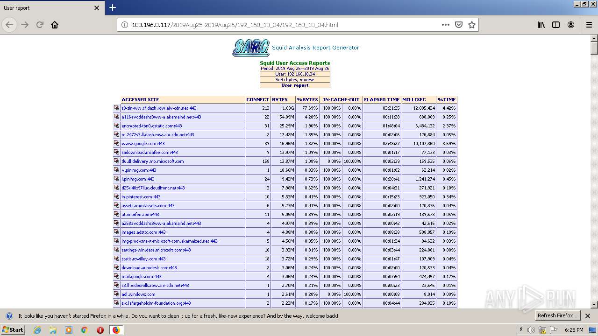
Task: Go to the Firefox home page icon
Action: [55, 25]
